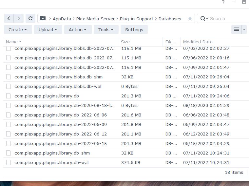Select checkbox for library.blobs.db-shm
The image size is (249, 186).
(x=9, y=77)
